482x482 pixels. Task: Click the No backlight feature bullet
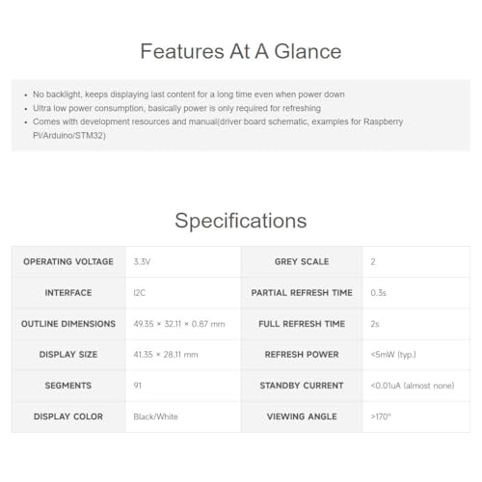click(189, 94)
